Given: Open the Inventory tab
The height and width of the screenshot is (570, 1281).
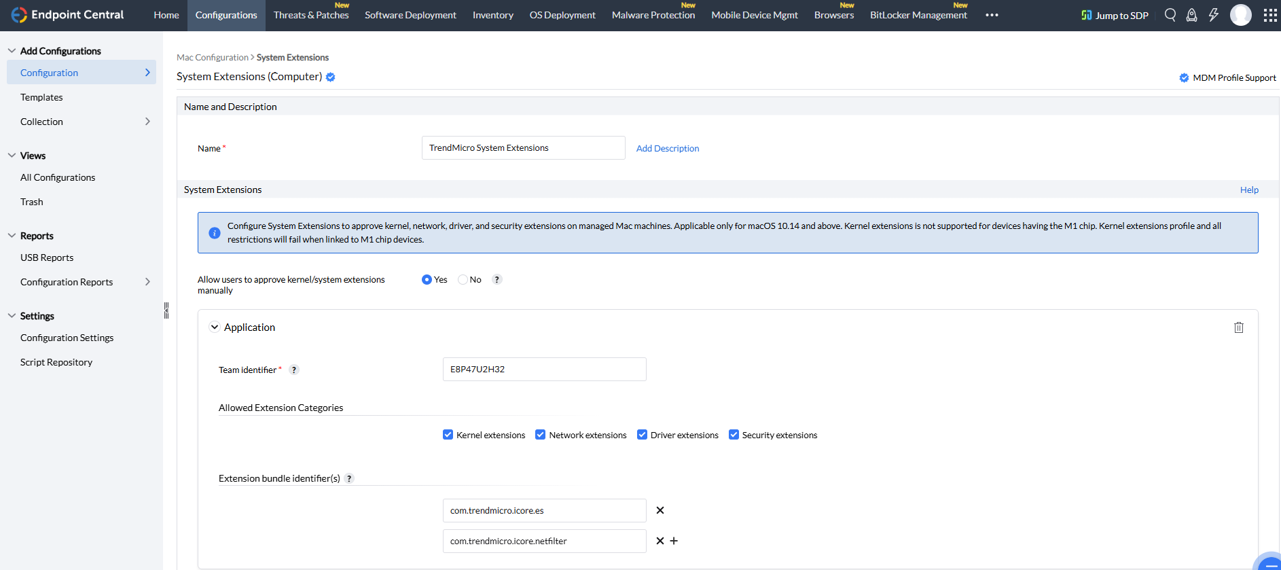Looking at the screenshot, I should (x=493, y=15).
